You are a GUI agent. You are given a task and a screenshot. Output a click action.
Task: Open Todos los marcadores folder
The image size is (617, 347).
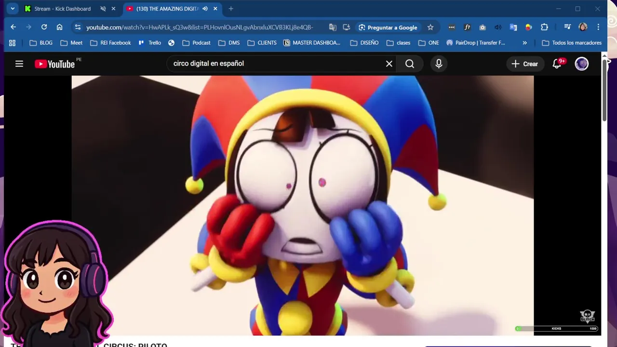[572, 43]
